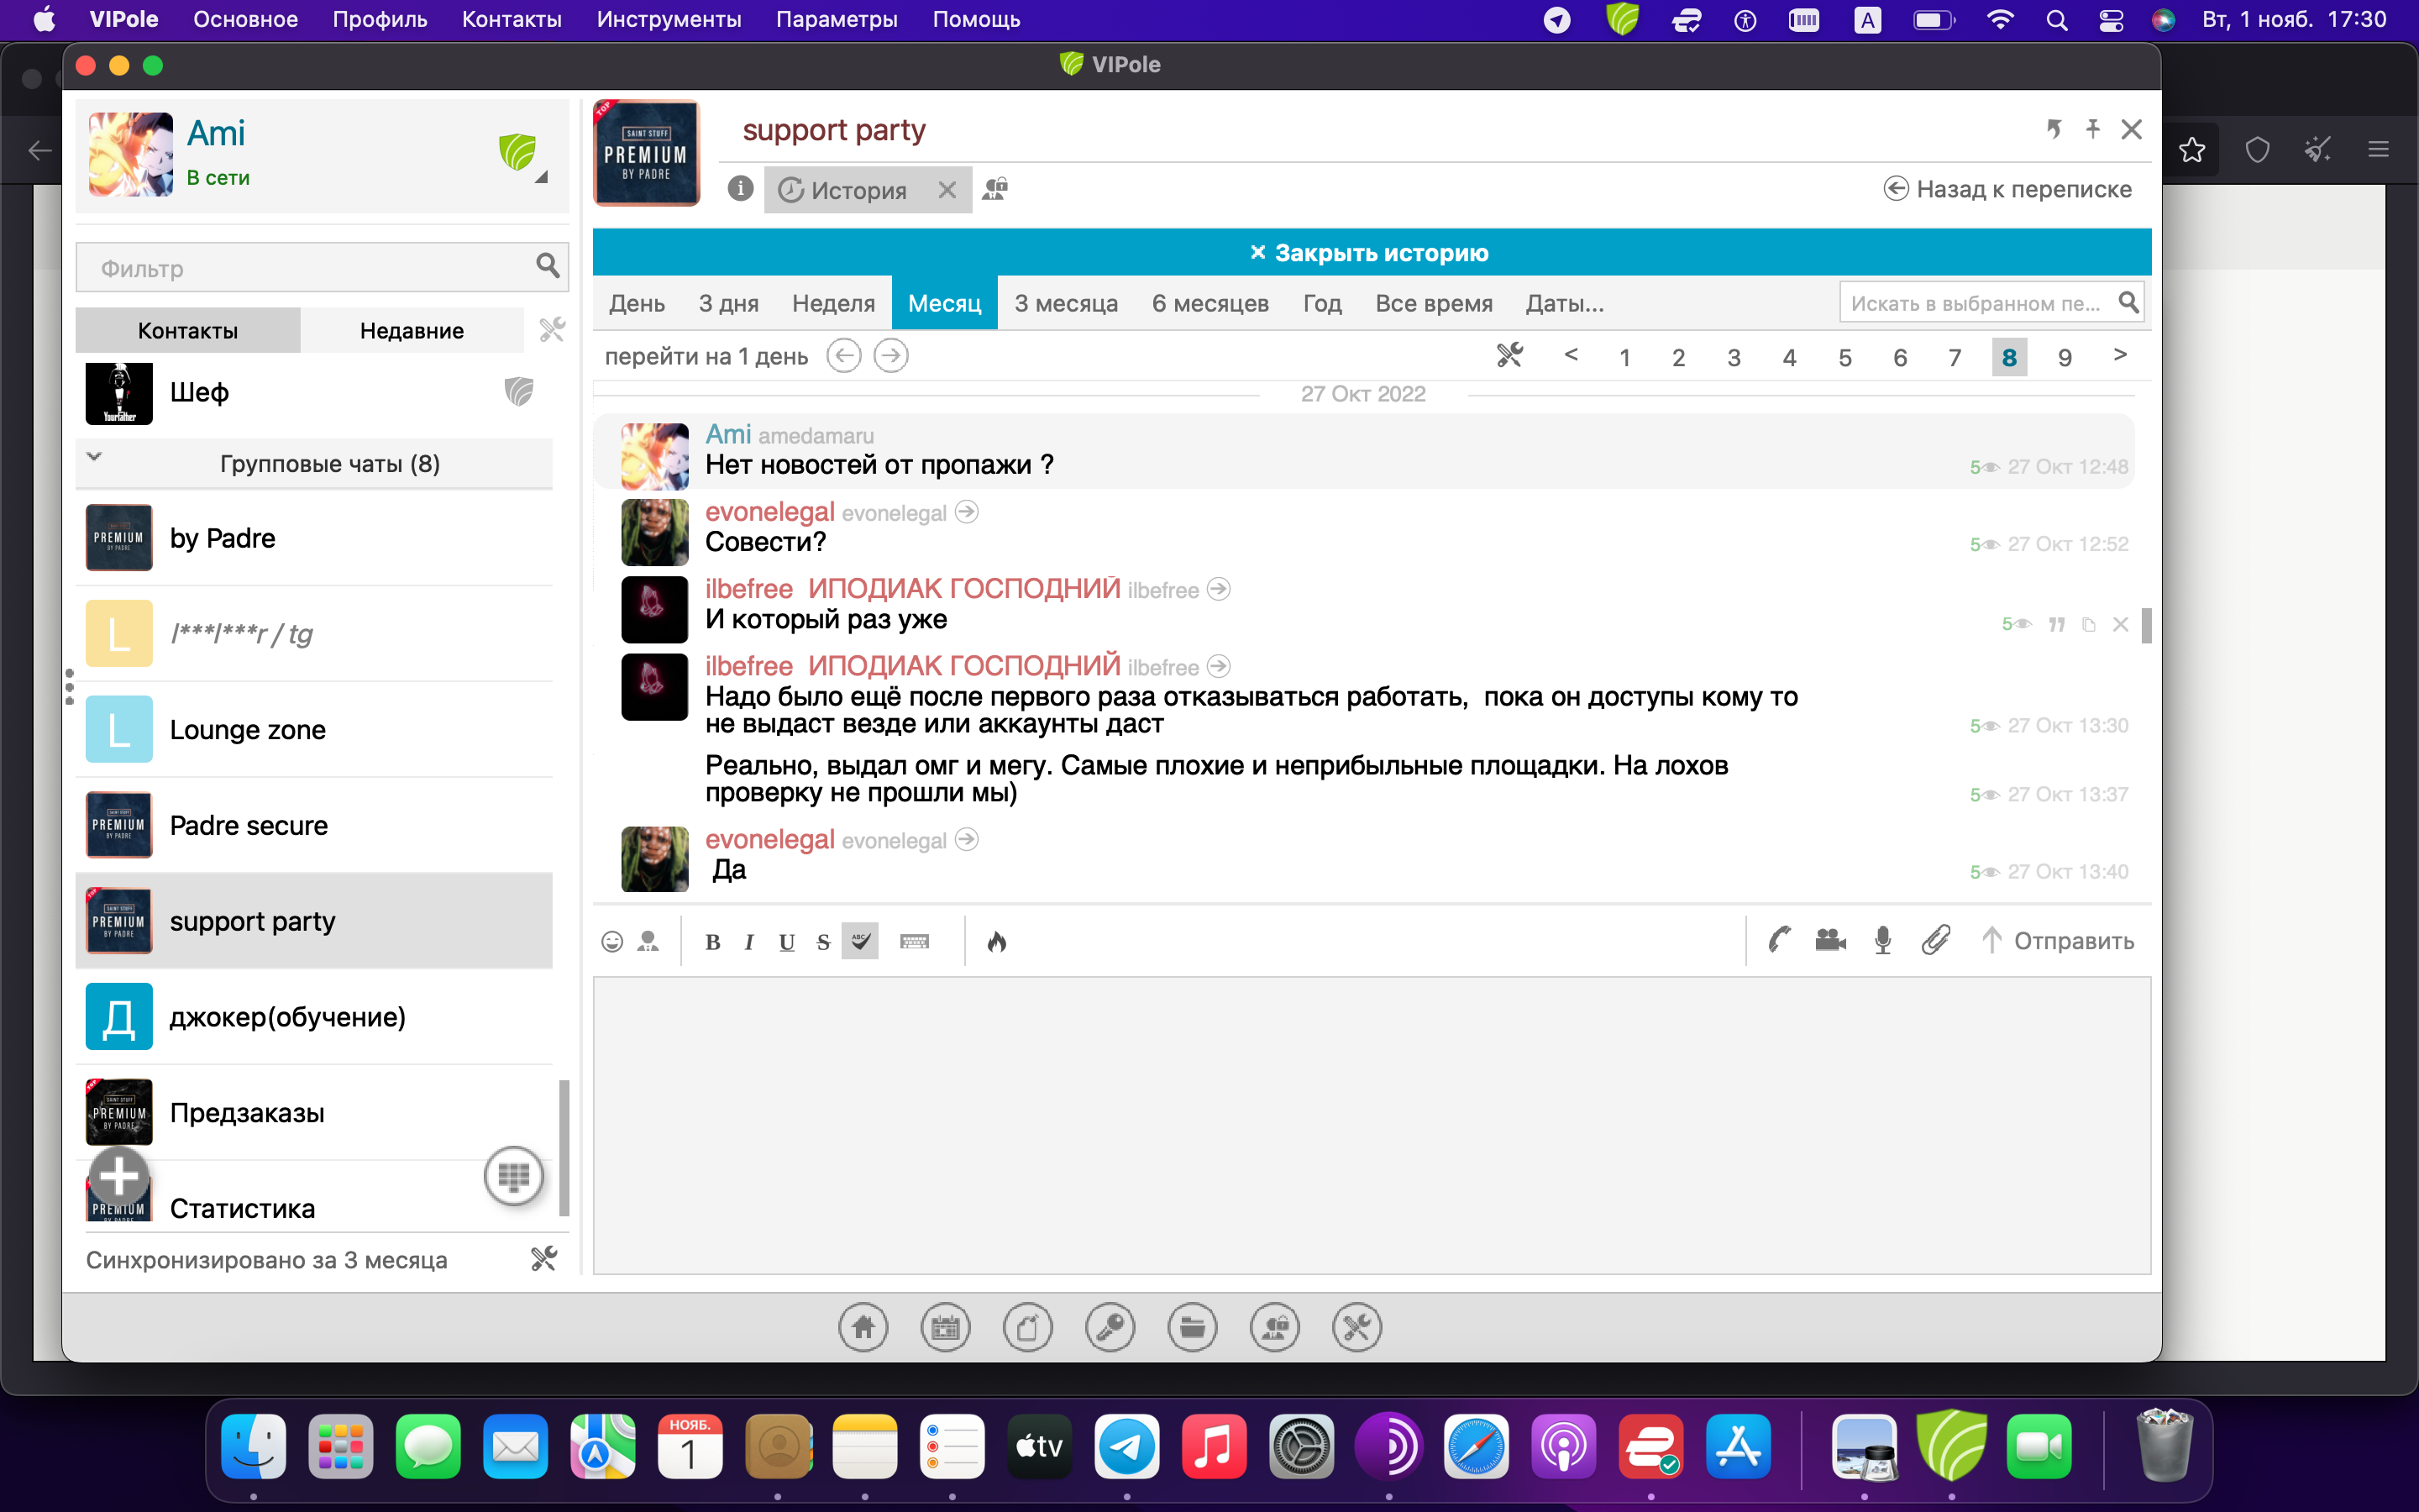Open the Даты... date range picker
Screen dimensions: 2419x1512
point(1564,303)
